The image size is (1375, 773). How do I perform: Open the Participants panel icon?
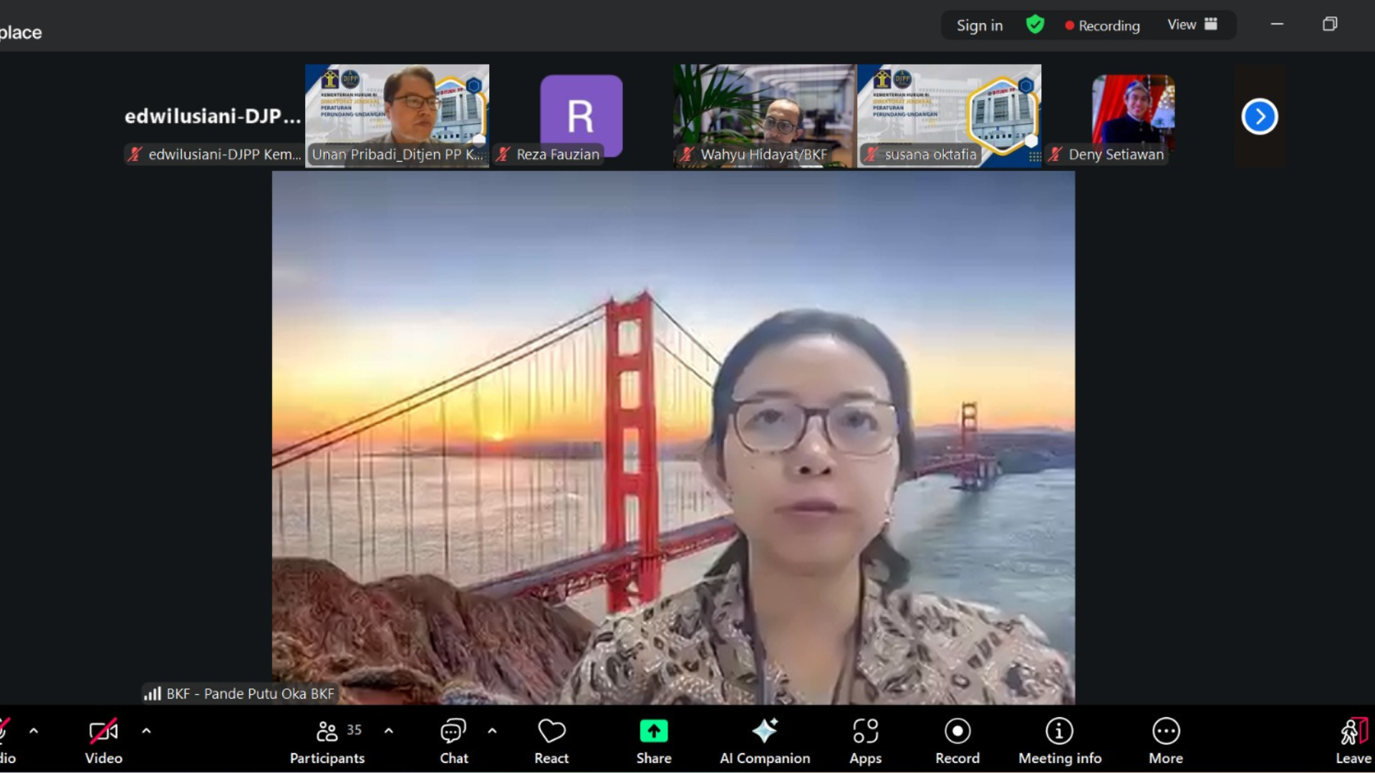click(327, 731)
